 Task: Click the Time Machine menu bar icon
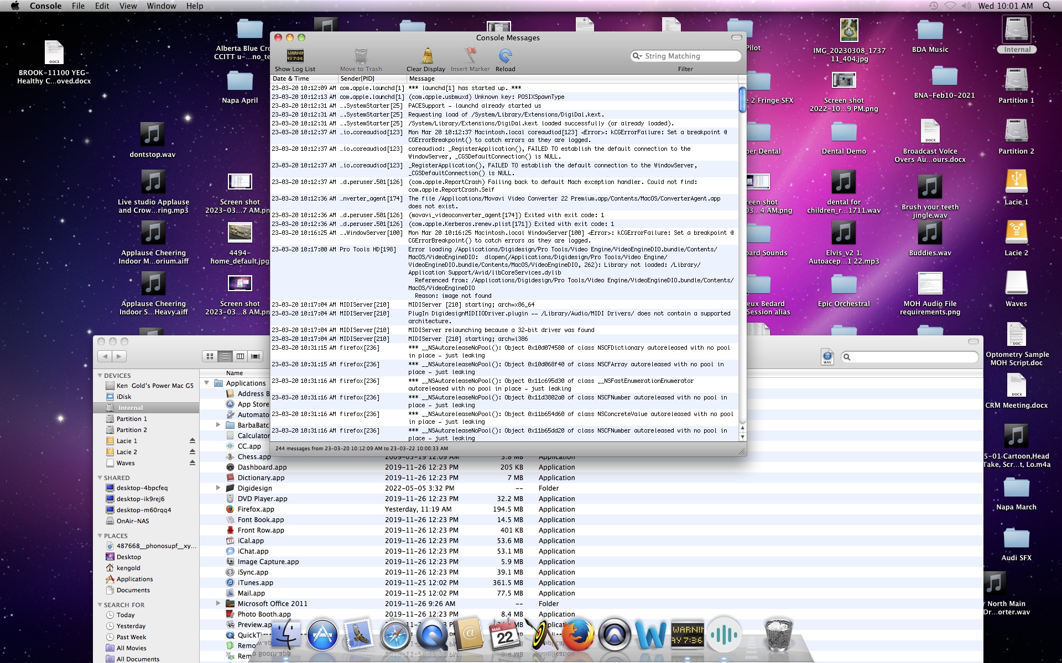click(933, 6)
